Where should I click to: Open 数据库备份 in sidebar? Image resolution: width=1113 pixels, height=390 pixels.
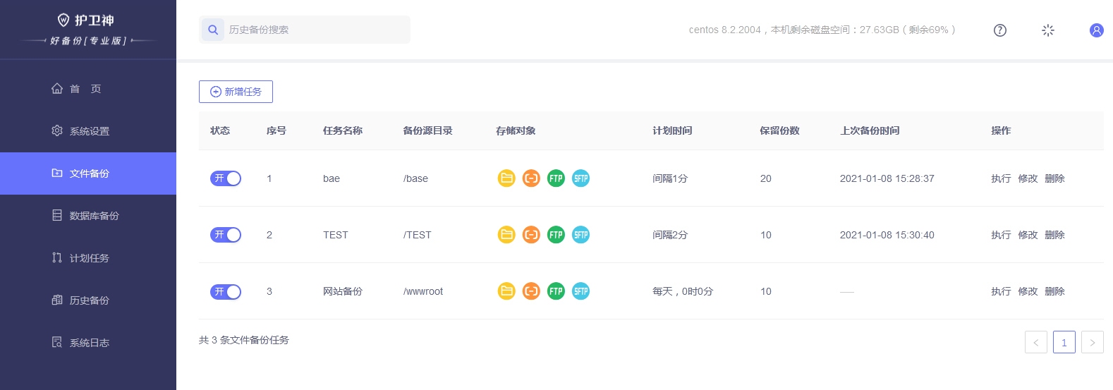(88, 216)
